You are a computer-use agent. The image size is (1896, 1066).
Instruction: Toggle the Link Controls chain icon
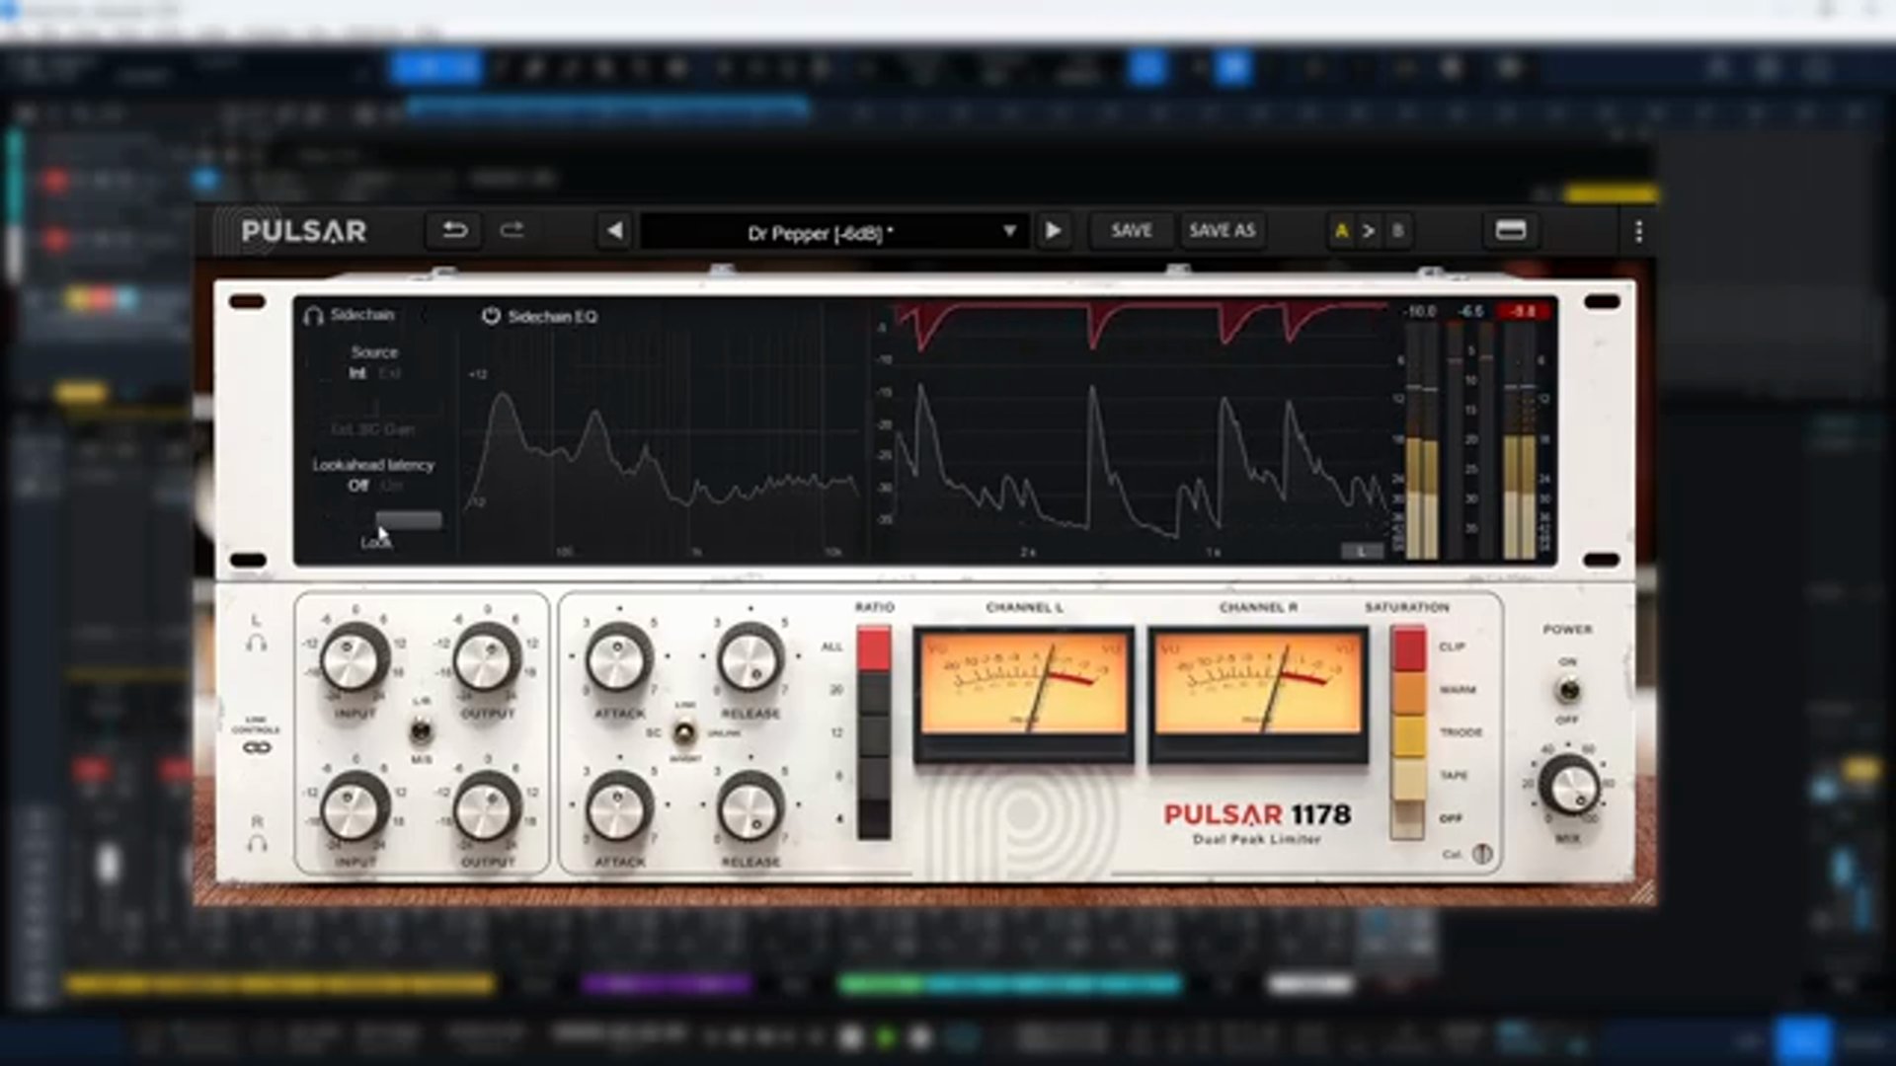pyautogui.click(x=257, y=747)
